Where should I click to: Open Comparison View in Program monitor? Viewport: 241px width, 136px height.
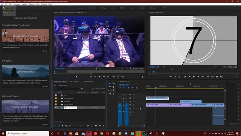[x=221, y=77]
